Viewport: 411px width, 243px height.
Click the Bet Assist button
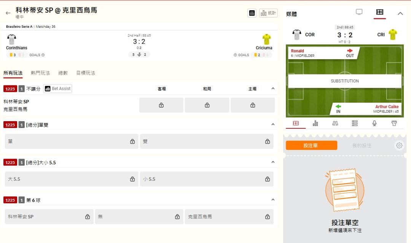[57, 88]
